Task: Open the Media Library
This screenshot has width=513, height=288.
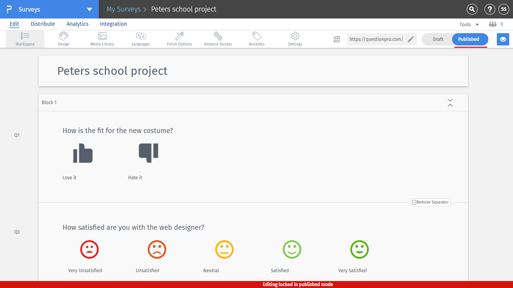Action: pyautogui.click(x=102, y=39)
